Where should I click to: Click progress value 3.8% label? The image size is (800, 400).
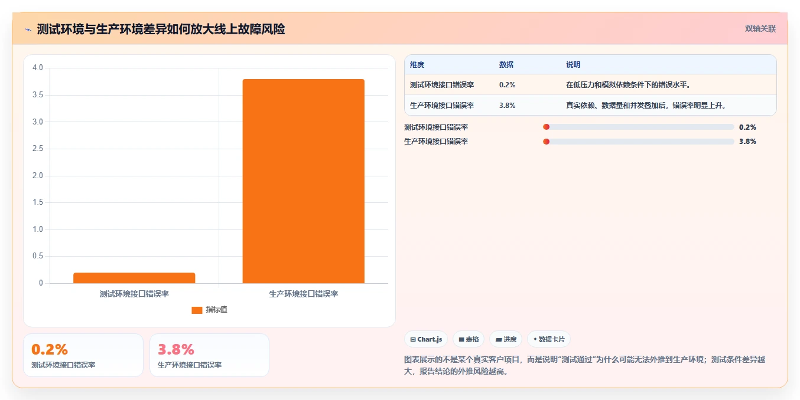click(x=747, y=142)
